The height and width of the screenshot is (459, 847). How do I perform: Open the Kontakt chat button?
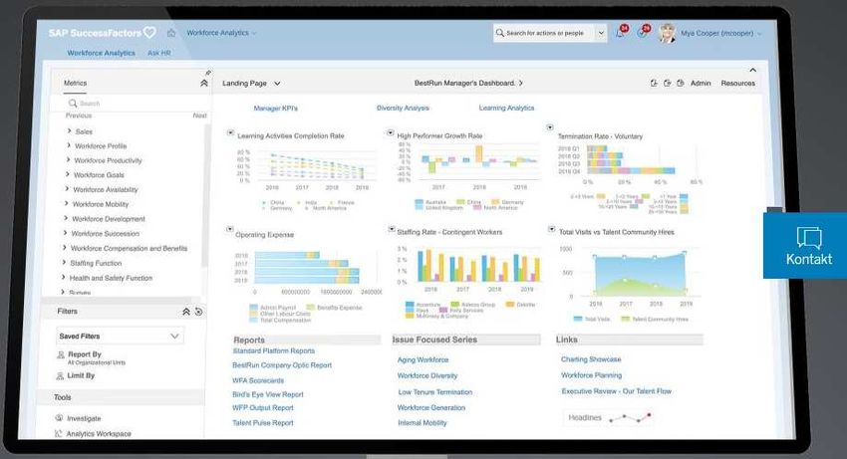tap(805, 246)
